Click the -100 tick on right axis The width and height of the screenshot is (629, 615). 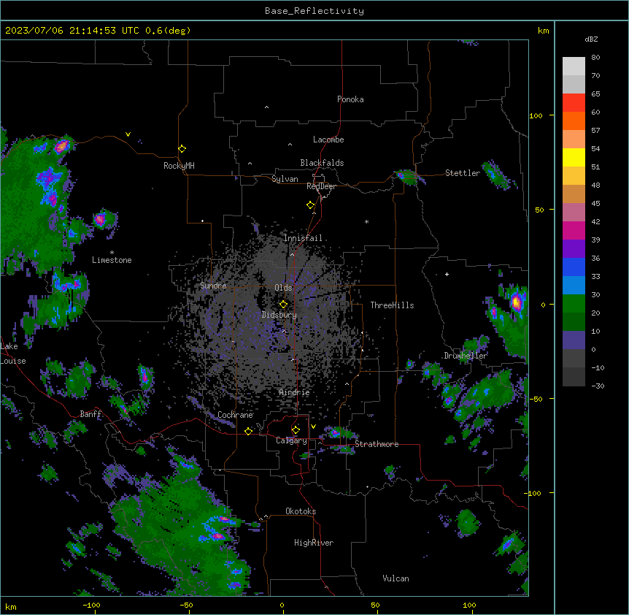click(533, 493)
